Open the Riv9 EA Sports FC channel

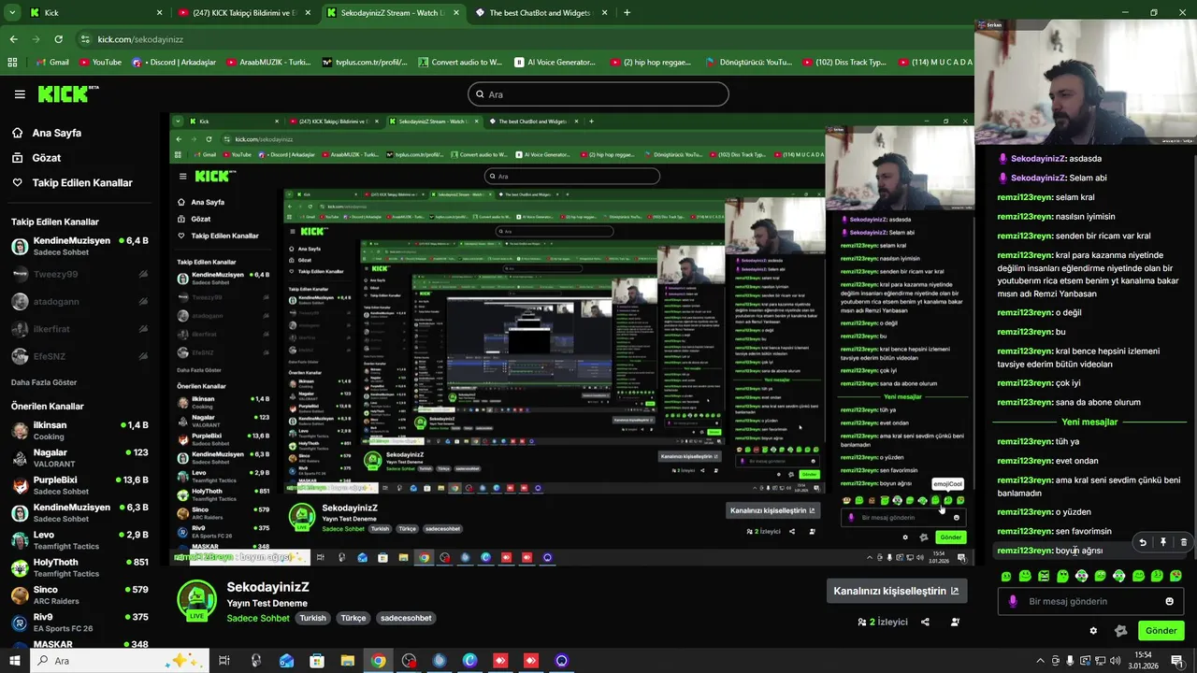(x=79, y=623)
